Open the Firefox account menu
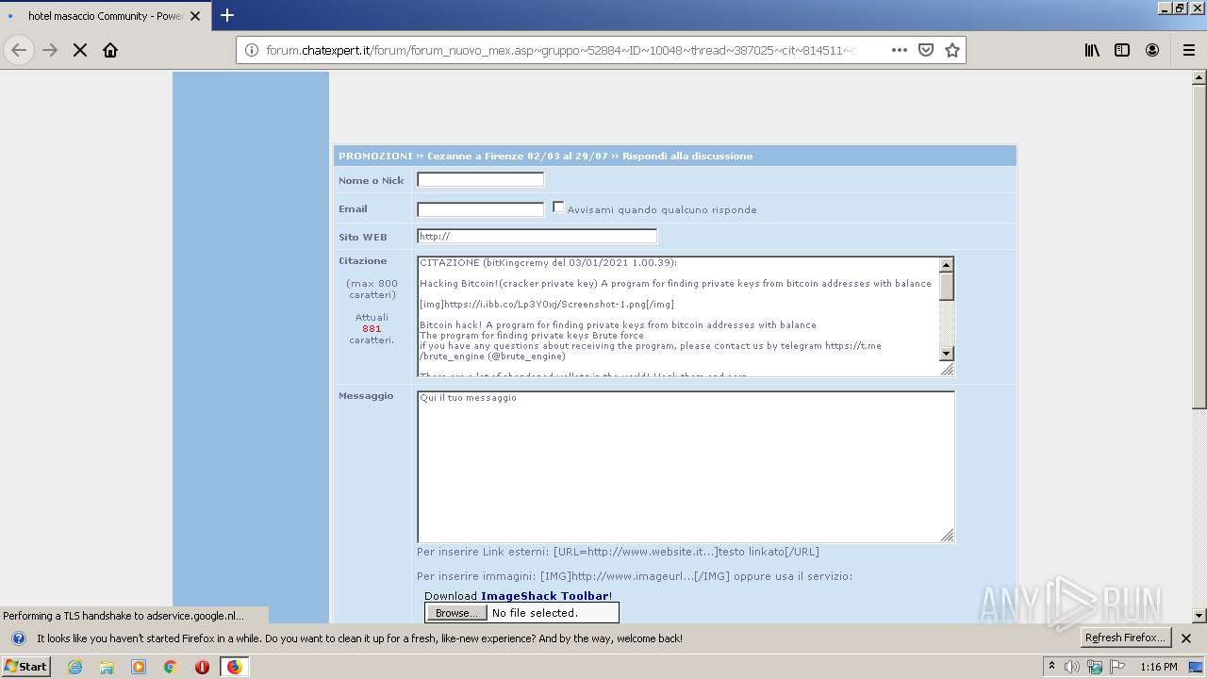The height and width of the screenshot is (679, 1207). point(1152,50)
